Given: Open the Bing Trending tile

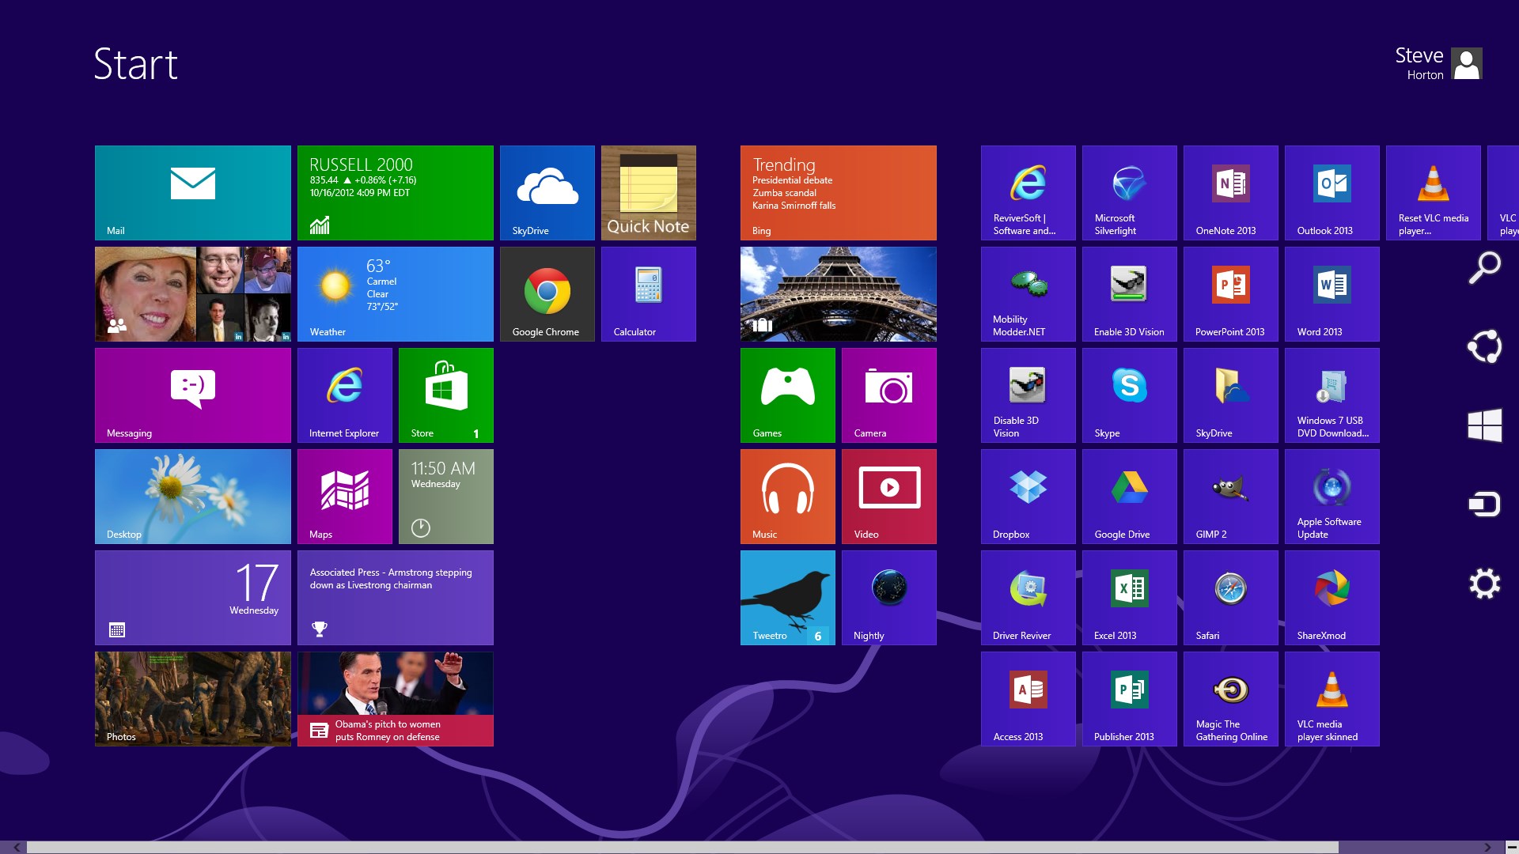Looking at the screenshot, I should (839, 193).
